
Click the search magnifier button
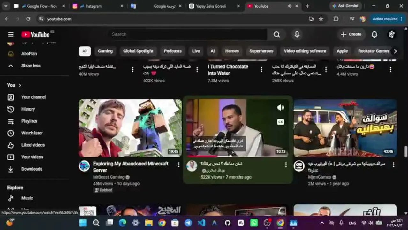pos(276,34)
